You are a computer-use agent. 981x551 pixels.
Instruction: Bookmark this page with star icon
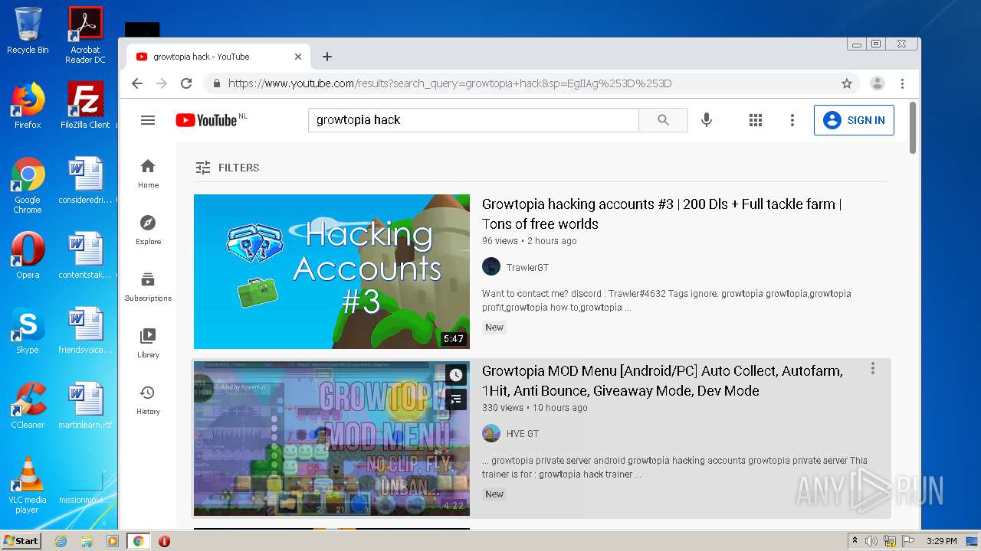pos(847,83)
